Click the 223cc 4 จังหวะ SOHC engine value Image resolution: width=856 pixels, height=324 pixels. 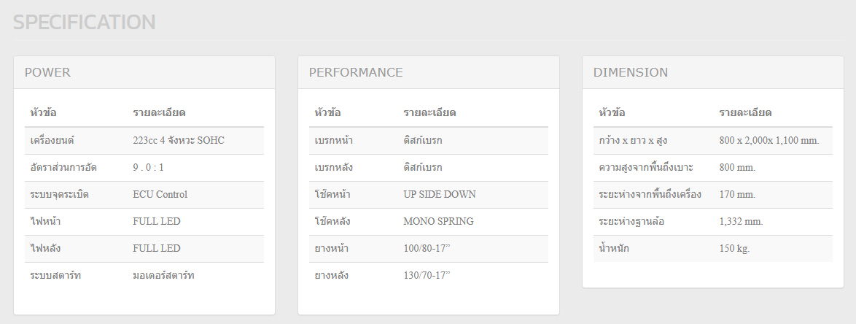point(178,140)
